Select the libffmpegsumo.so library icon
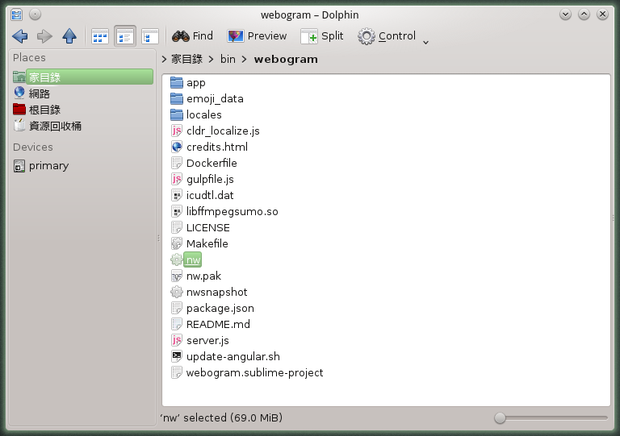 pos(176,211)
